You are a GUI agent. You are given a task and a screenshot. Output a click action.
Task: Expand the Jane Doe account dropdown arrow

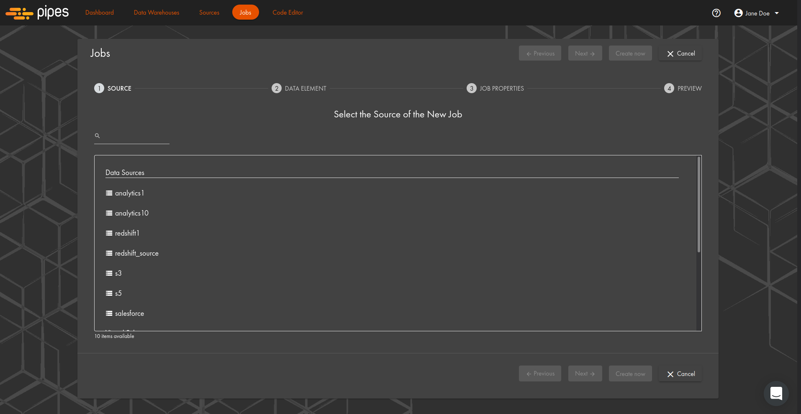[777, 13]
